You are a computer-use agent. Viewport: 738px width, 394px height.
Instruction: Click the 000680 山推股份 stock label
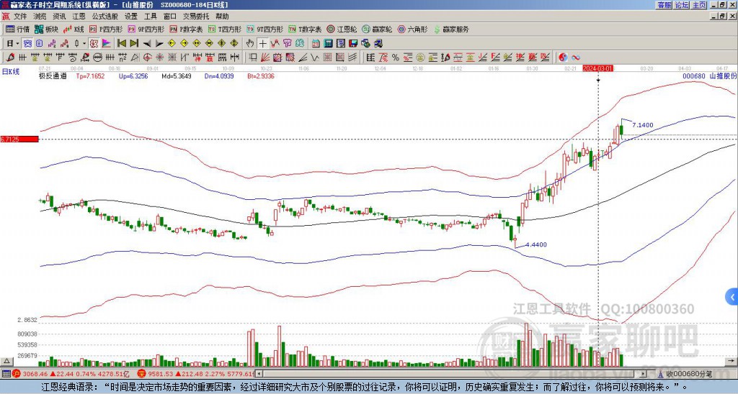click(709, 75)
